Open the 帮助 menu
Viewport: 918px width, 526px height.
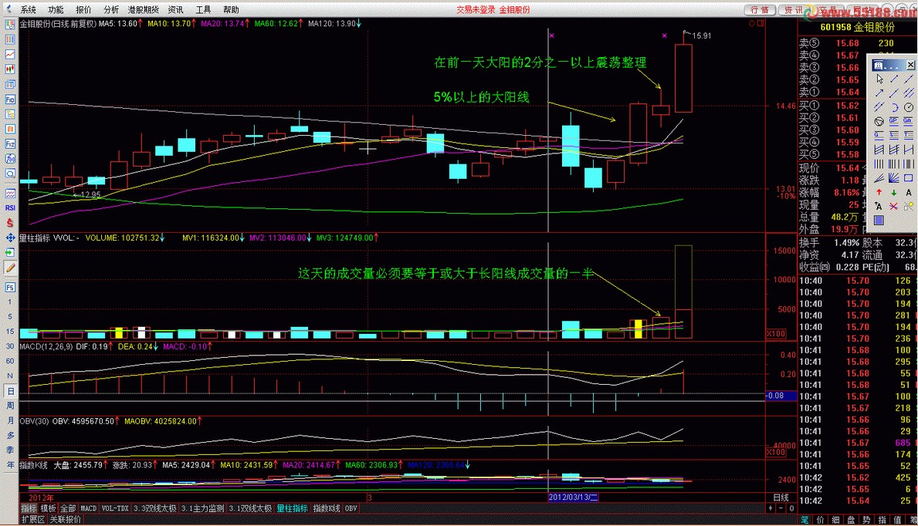[x=232, y=10]
